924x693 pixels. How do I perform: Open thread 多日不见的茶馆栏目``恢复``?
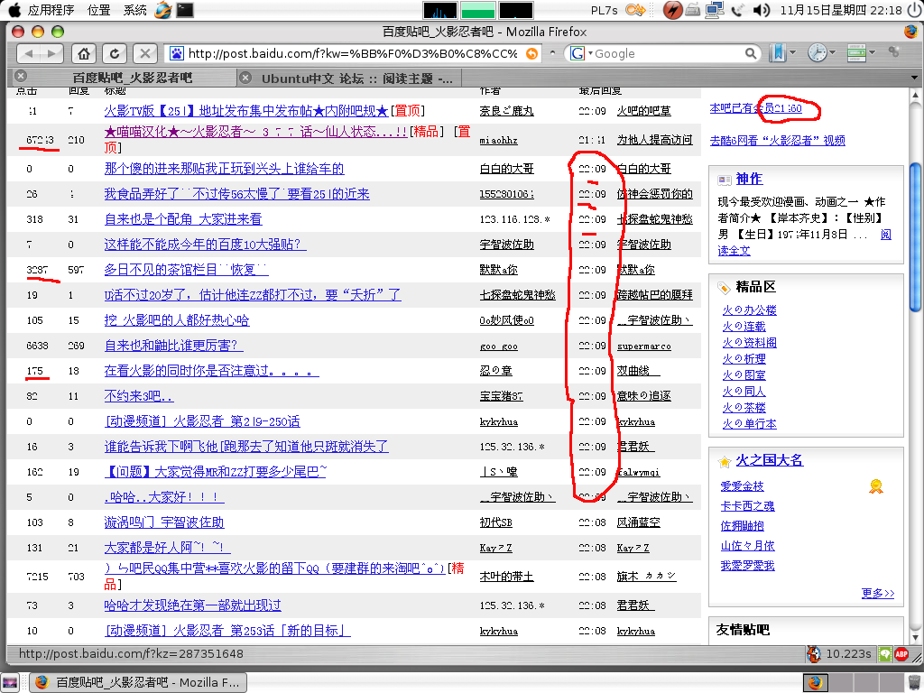coord(186,270)
